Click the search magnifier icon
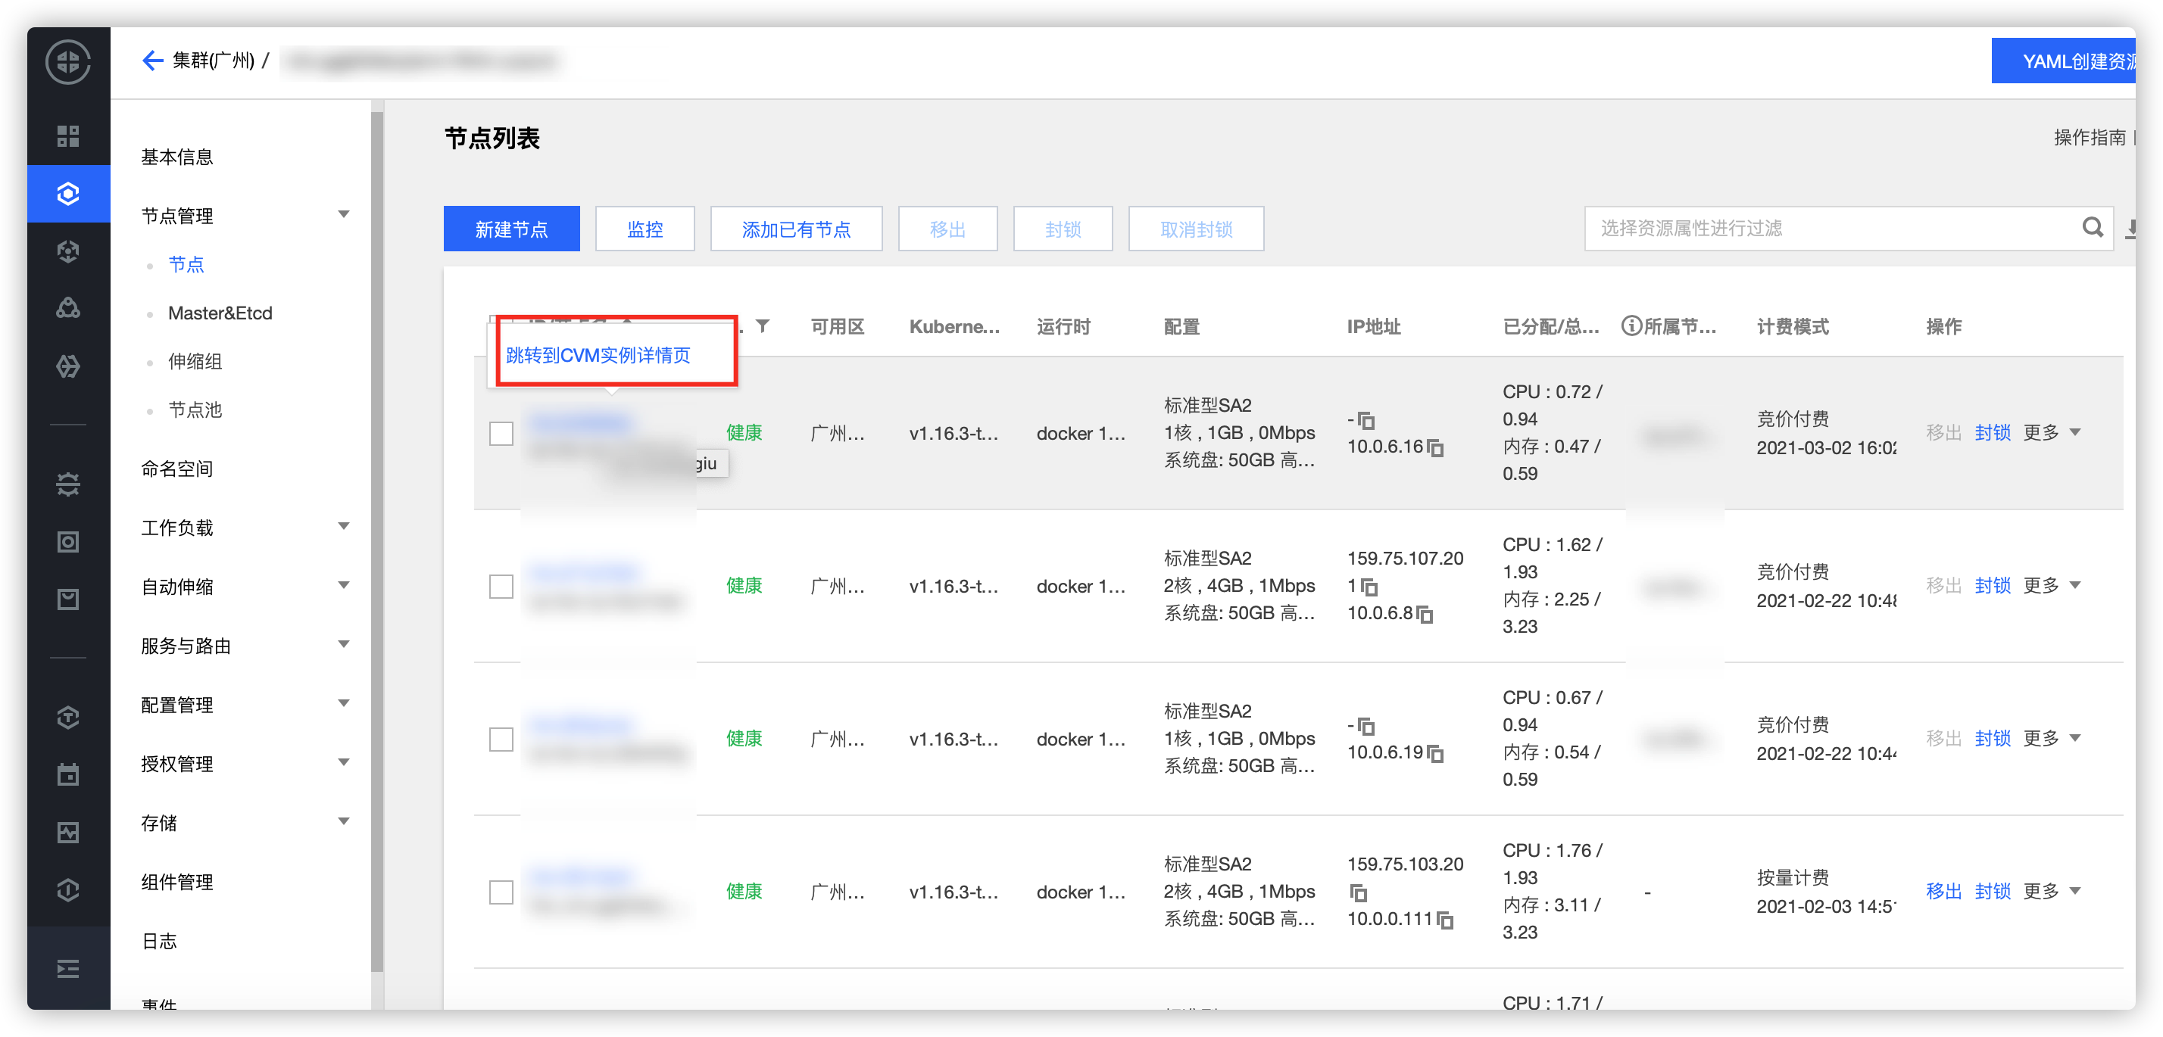2163x1037 pixels. coord(2092,227)
